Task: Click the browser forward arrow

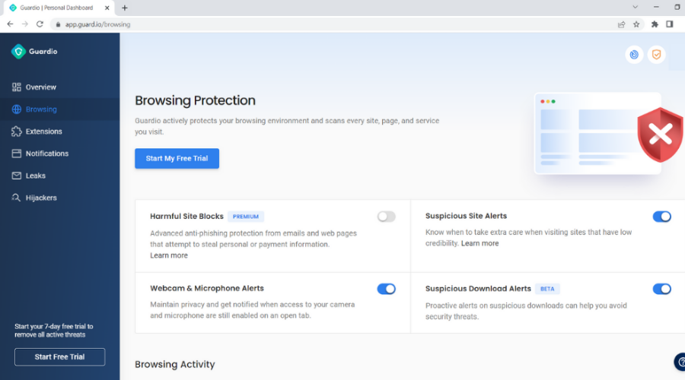Action: 25,24
